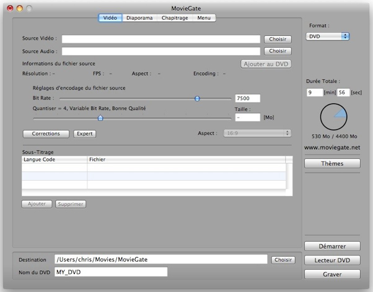Click the Durée Totale seconds field
The width and height of the screenshot is (373, 292).
pyautogui.click(x=343, y=92)
